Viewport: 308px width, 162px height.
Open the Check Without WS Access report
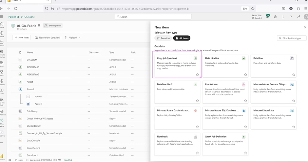pyautogui.click(x=40, y=119)
